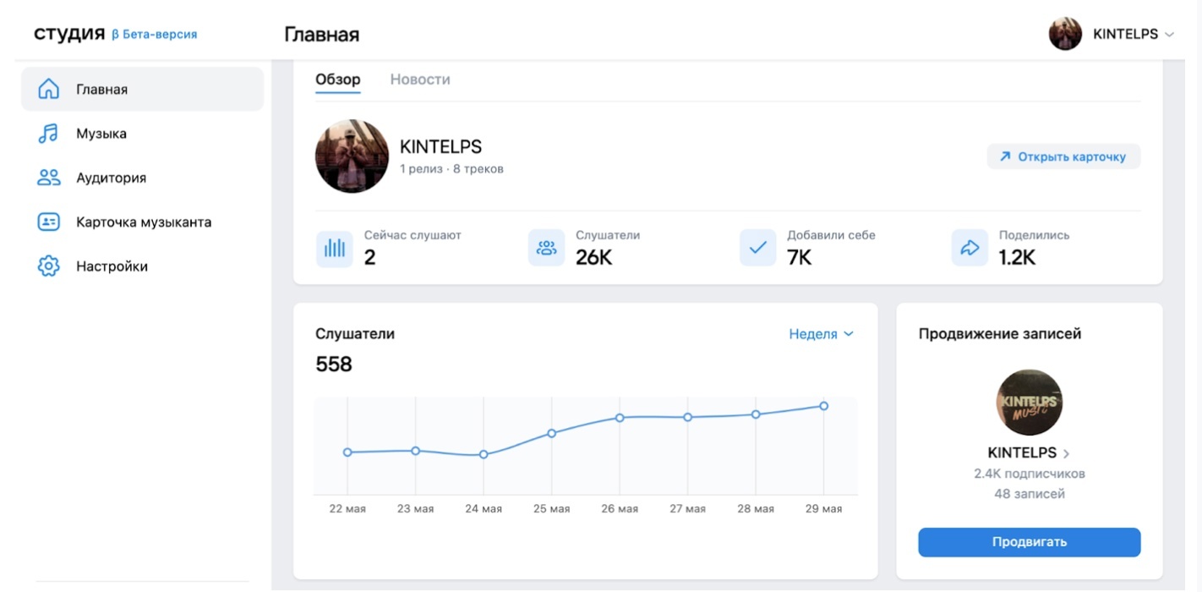Click the KINTELPS Music community thumbnail
Image resolution: width=1202 pixels, height=592 pixels.
tap(1029, 403)
